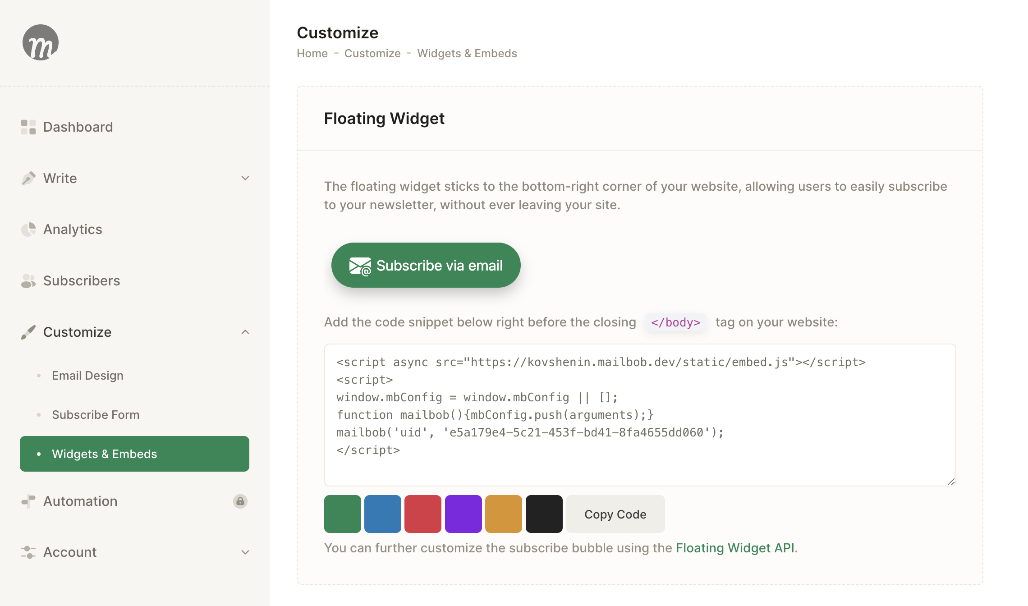
Task: Choose the purple color swatch
Action: 464,514
